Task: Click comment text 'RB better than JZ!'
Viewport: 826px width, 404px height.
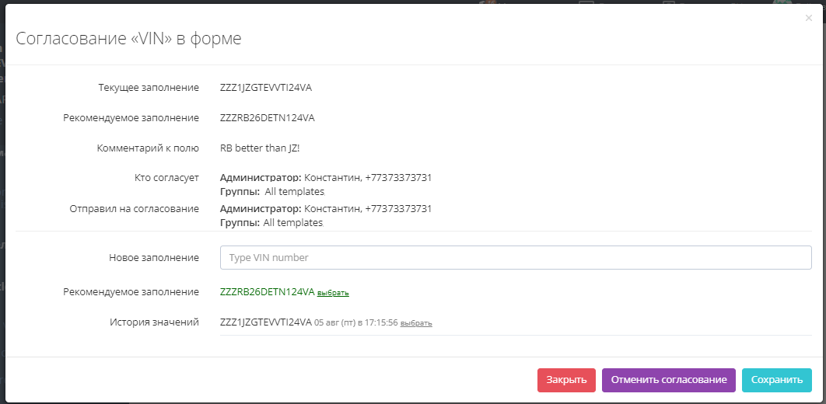Action: pyautogui.click(x=261, y=148)
